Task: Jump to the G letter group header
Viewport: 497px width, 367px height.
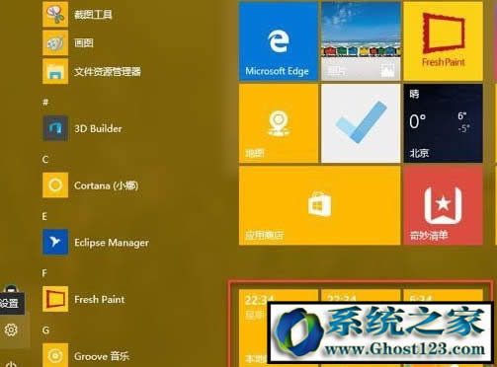Action: tap(45, 330)
